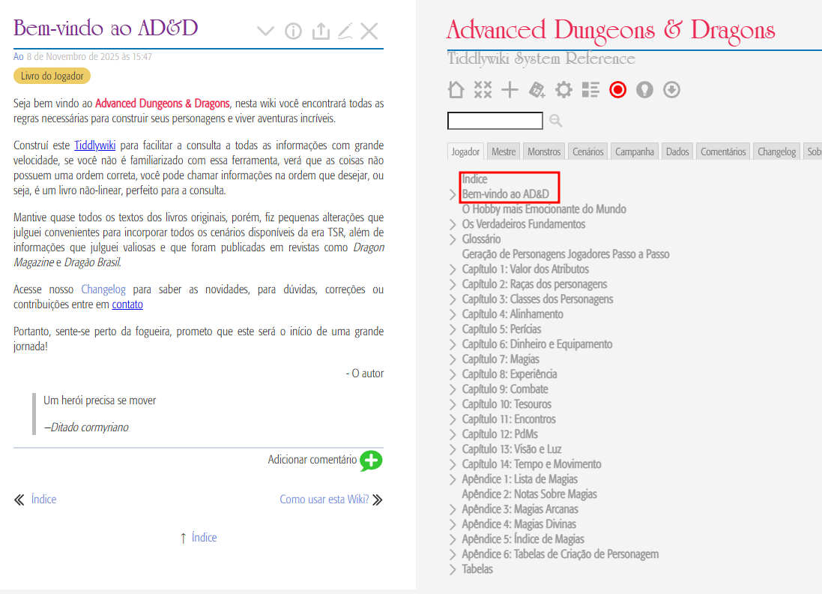822x594 pixels.
Task: Close all tiddlers with the multi-X icon
Action: pyautogui.click(x=483, y=90)
